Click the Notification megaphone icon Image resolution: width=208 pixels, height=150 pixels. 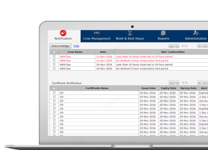point(63,33)
